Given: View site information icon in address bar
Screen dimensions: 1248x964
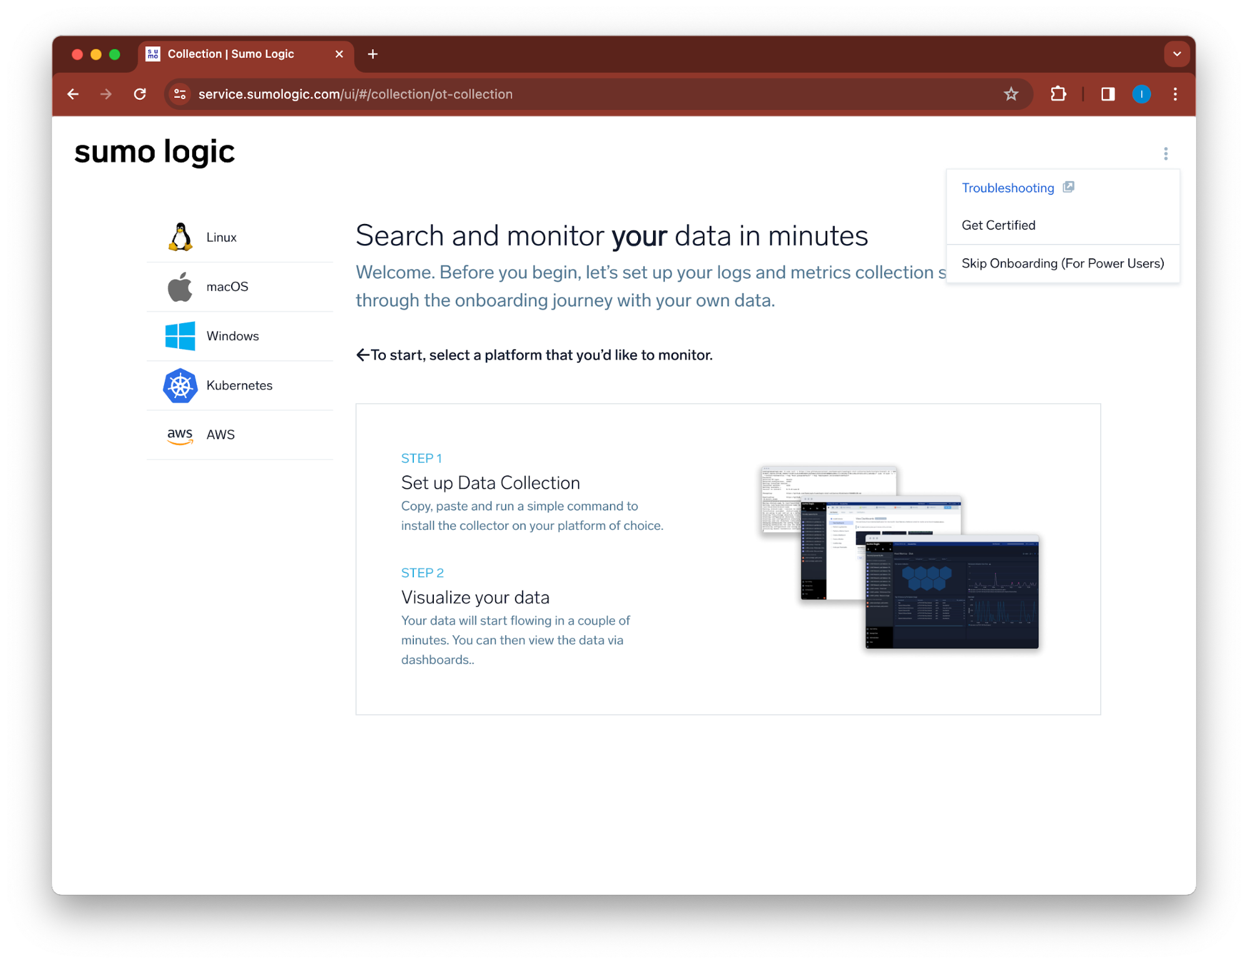Looking at the screenshot, I should (x=180, y=94).
